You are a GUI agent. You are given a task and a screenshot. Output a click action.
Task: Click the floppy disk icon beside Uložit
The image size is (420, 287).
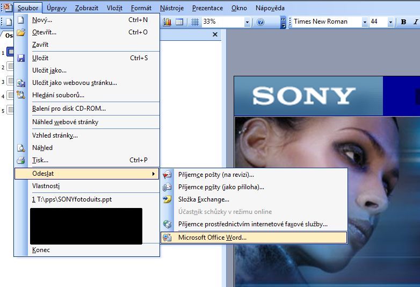coord(21,58)
